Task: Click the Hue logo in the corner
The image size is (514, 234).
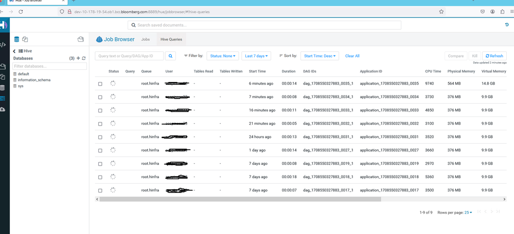Action: pyautogui.click(x=3, y=25)
